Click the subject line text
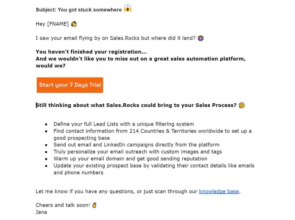The image size is (295, 220). click(78, 10)
